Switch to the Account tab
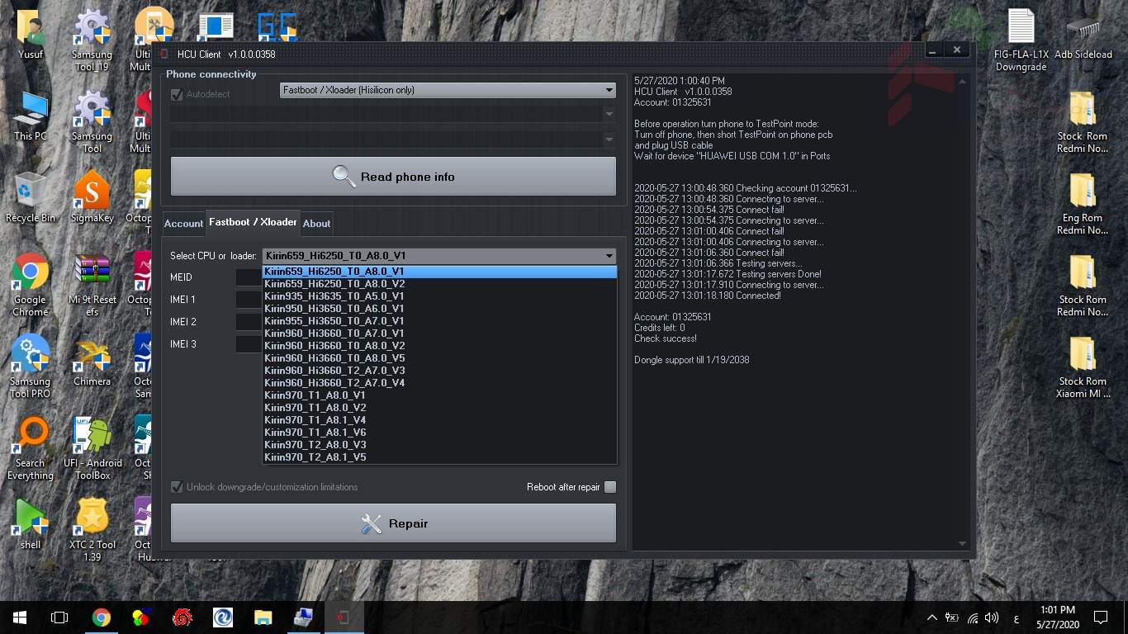This screenshot has height=634, width=1128. (183, 224)
